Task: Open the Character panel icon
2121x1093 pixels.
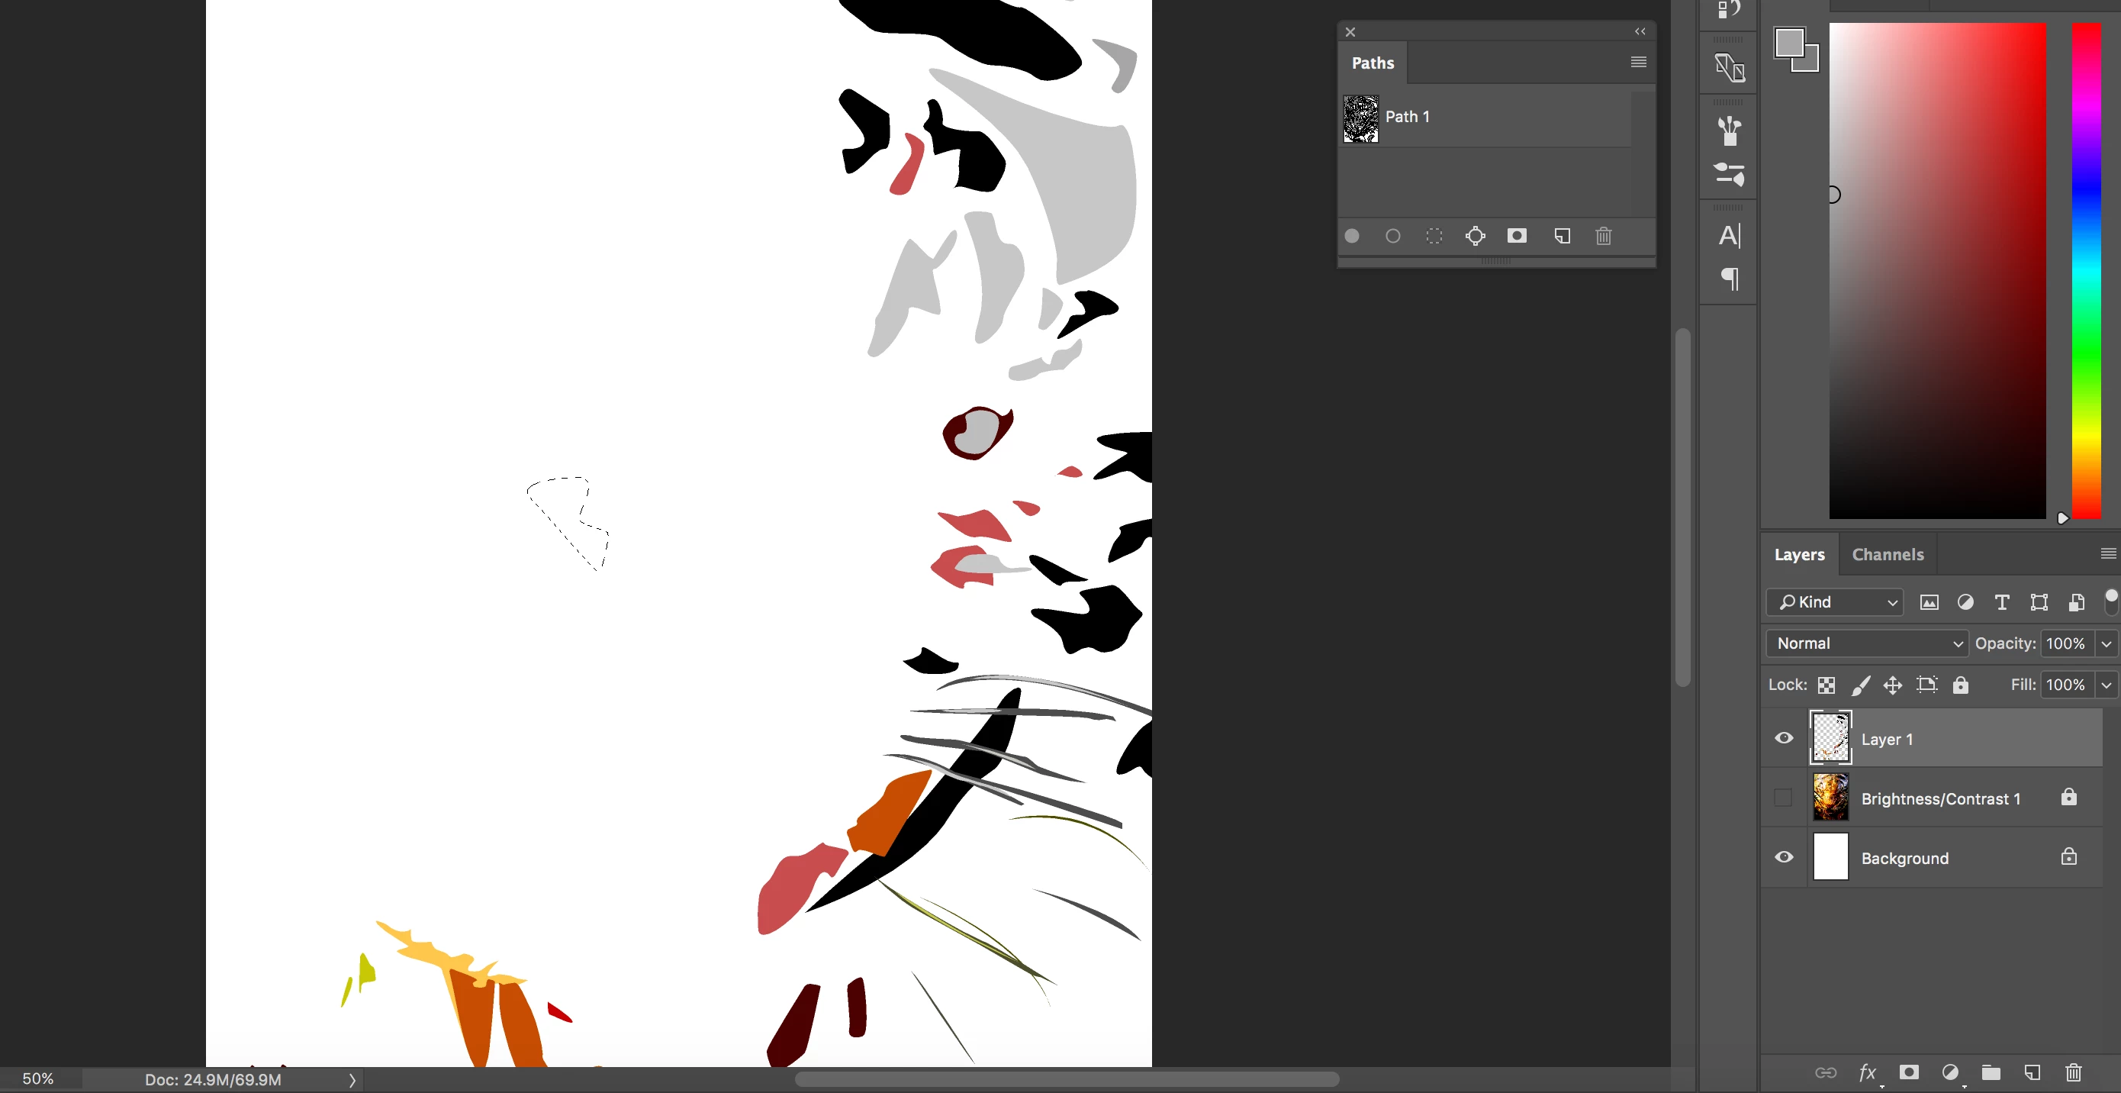Action: pyautogui.click(x=1729, y=237)
